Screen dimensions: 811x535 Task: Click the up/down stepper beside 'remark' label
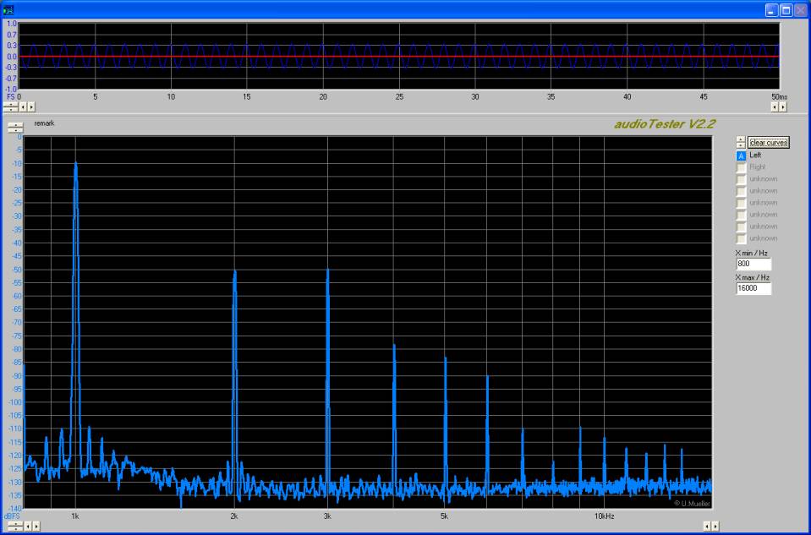[15, 127]
